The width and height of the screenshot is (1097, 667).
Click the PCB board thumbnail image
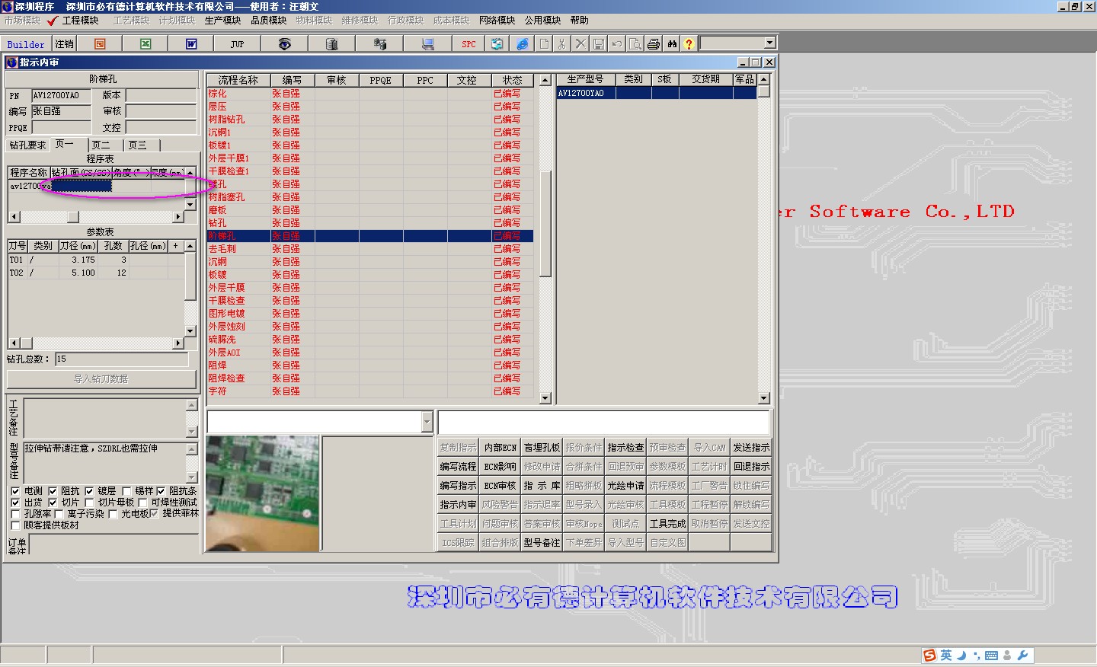263,493
